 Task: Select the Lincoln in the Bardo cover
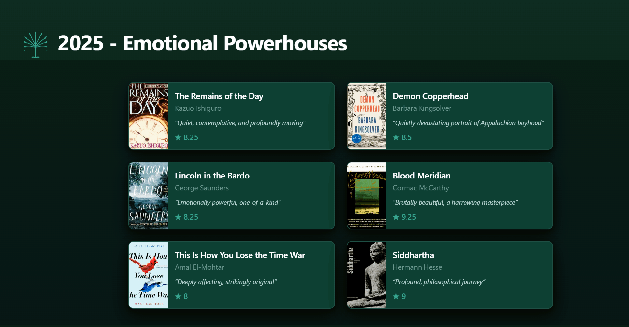[x=149, y=195]
